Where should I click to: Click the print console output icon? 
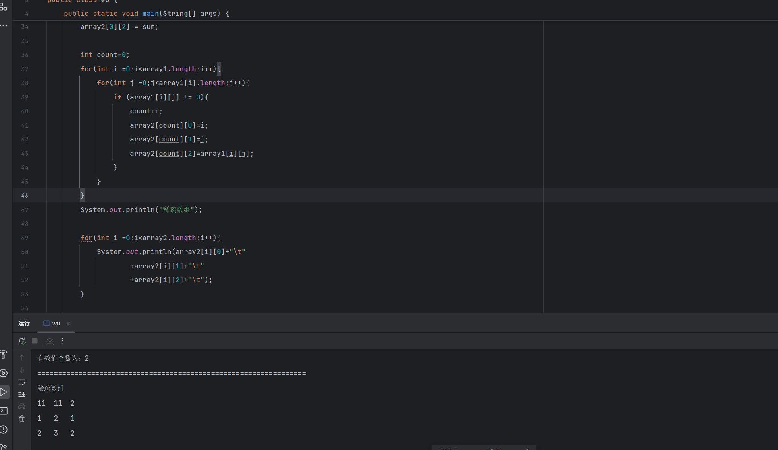click(x=22, y=406)
